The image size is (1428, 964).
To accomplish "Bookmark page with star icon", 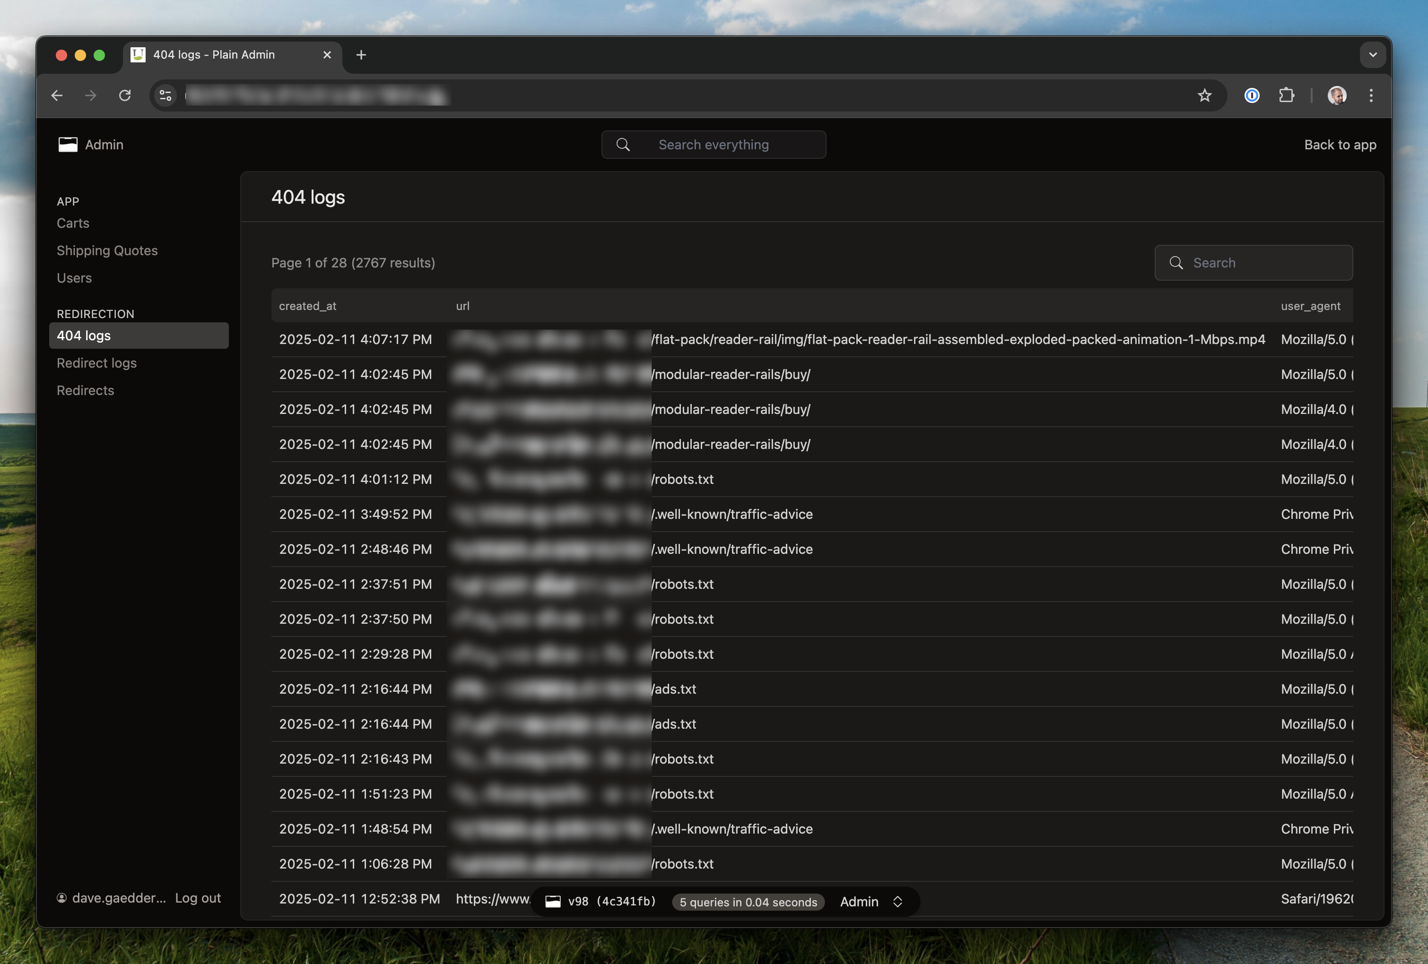I will pyautogui.click(x=1204, y=95).
